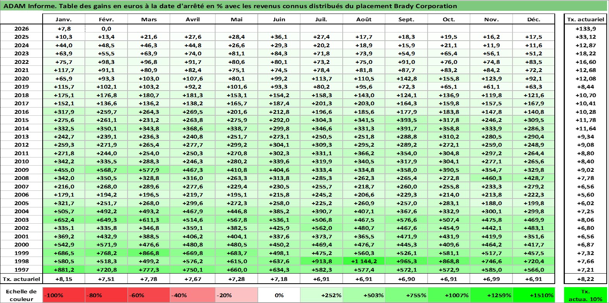The width and height of the screenshot is (609, 303).
Task: Click the '+866,8' cell for Mars 1999
Action: pyautogui.click(x=149, y=253)
